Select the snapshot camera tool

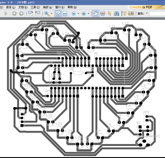tap(131, 14)
